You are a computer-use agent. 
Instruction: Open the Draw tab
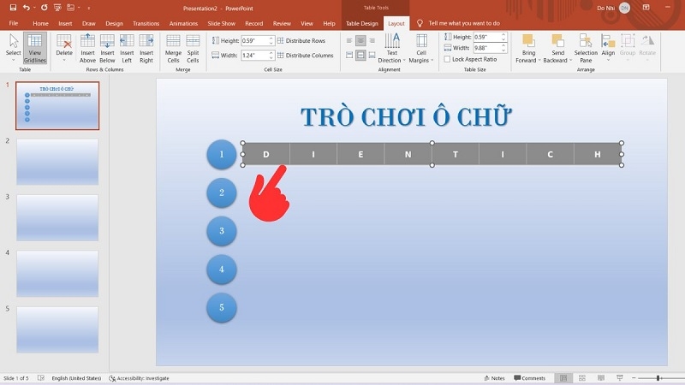click(89, 23)
